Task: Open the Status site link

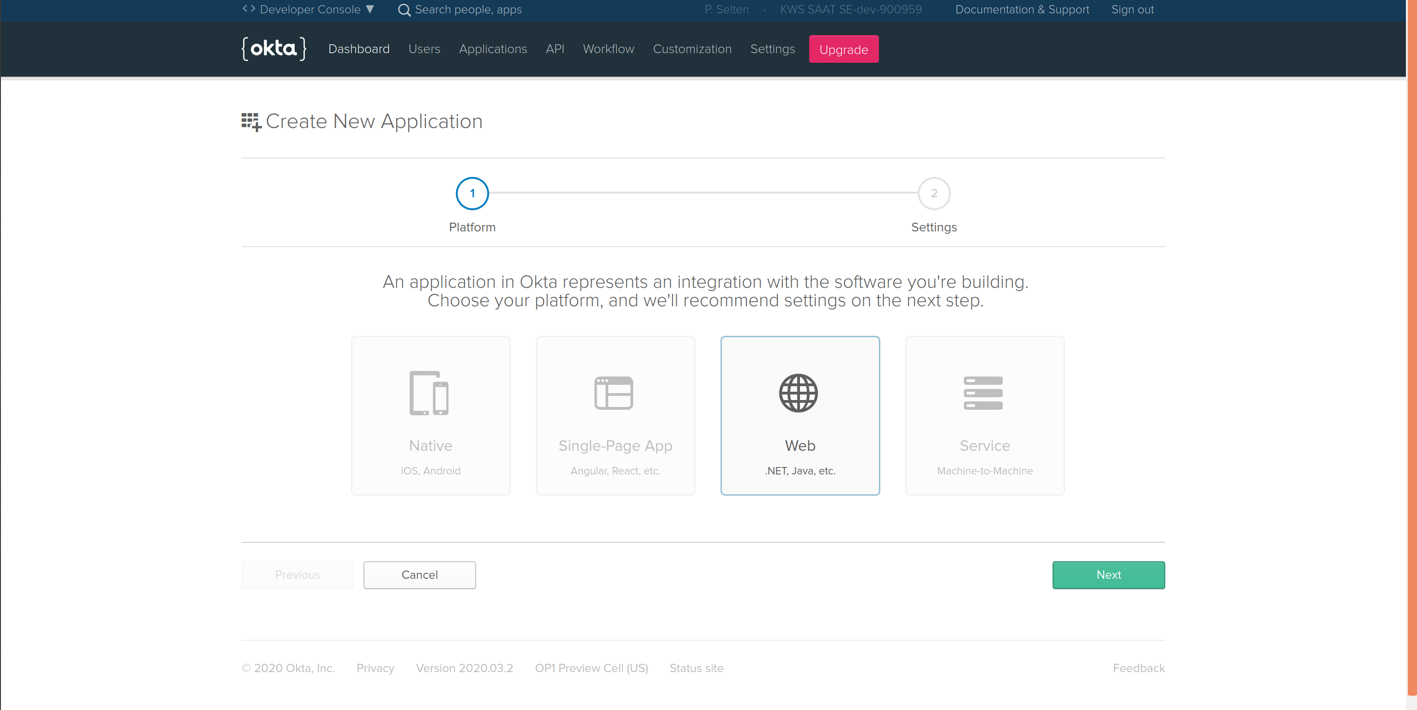Action: pyautogui.click(x=696, y=668)
